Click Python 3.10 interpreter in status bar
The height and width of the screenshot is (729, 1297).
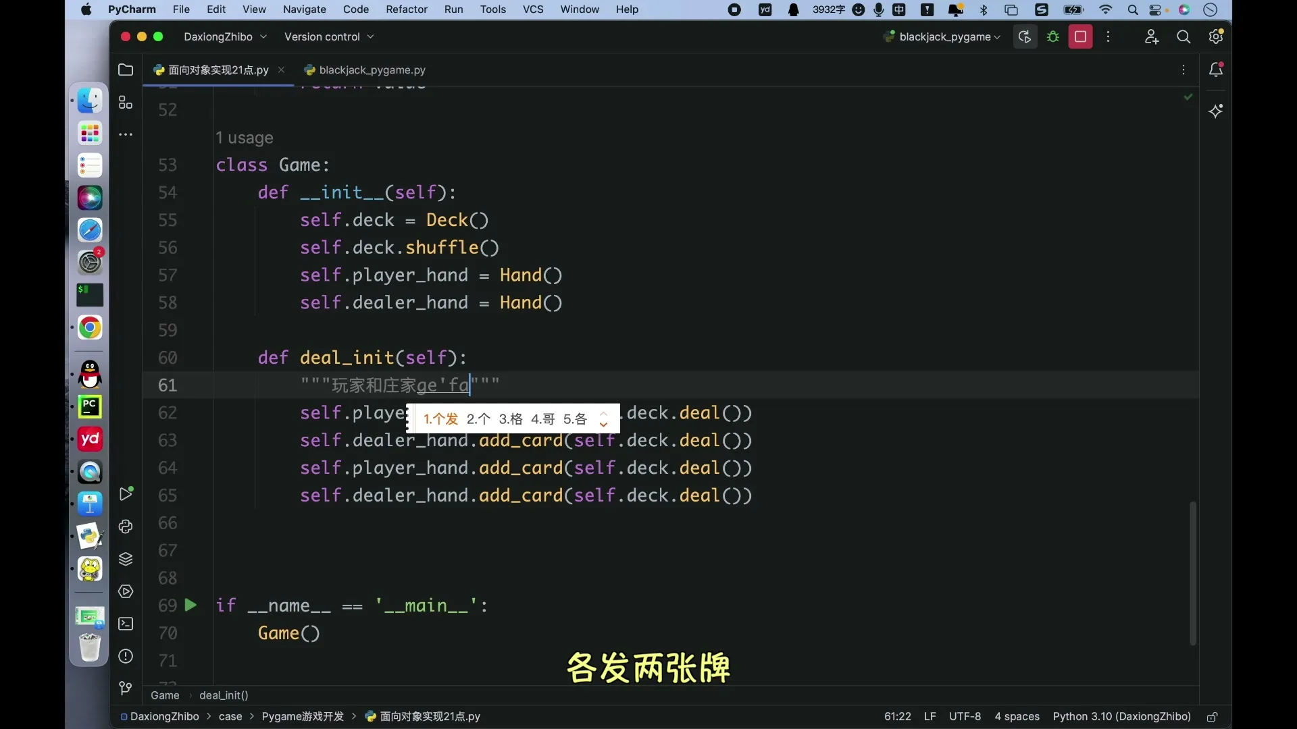pos(1121,717)
